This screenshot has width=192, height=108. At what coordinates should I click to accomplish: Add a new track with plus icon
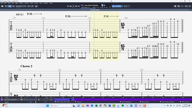click(x=2, y=97)
